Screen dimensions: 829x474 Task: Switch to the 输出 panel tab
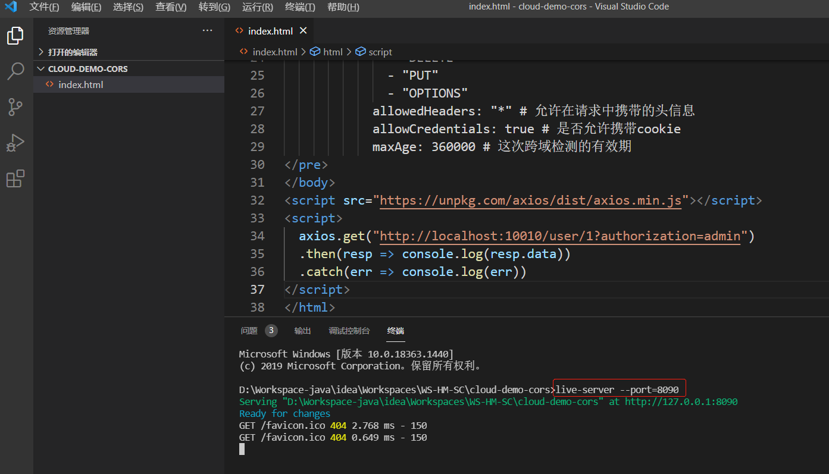pyautogui.click(x=302, y=331)
